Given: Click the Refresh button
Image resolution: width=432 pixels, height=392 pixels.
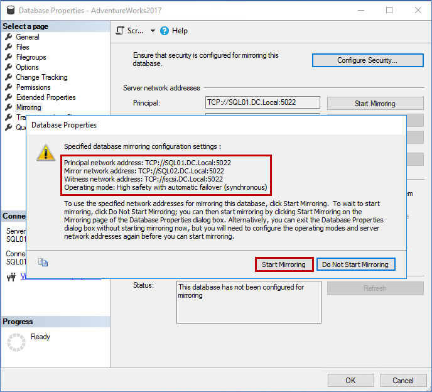Looking at the screenshot, I should [375, 288].
